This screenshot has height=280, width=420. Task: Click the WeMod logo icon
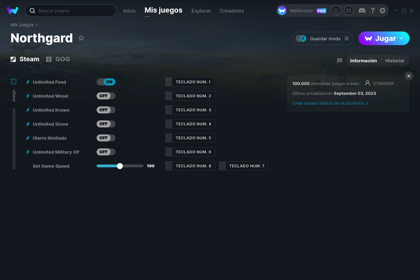point(13,10)
